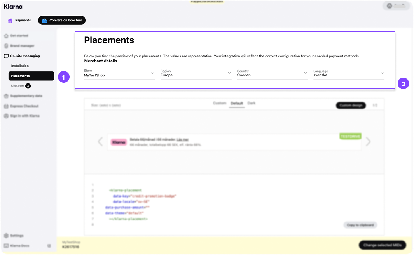Show previous placement with left arrow
The height and width of the screenshot is (255, 414).
(100, 142)
